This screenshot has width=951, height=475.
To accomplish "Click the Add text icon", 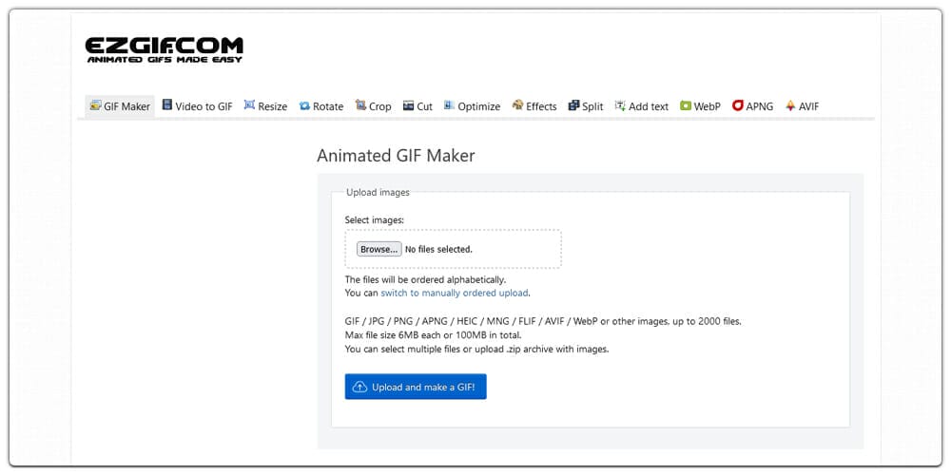I will click(x=620, y=105).
